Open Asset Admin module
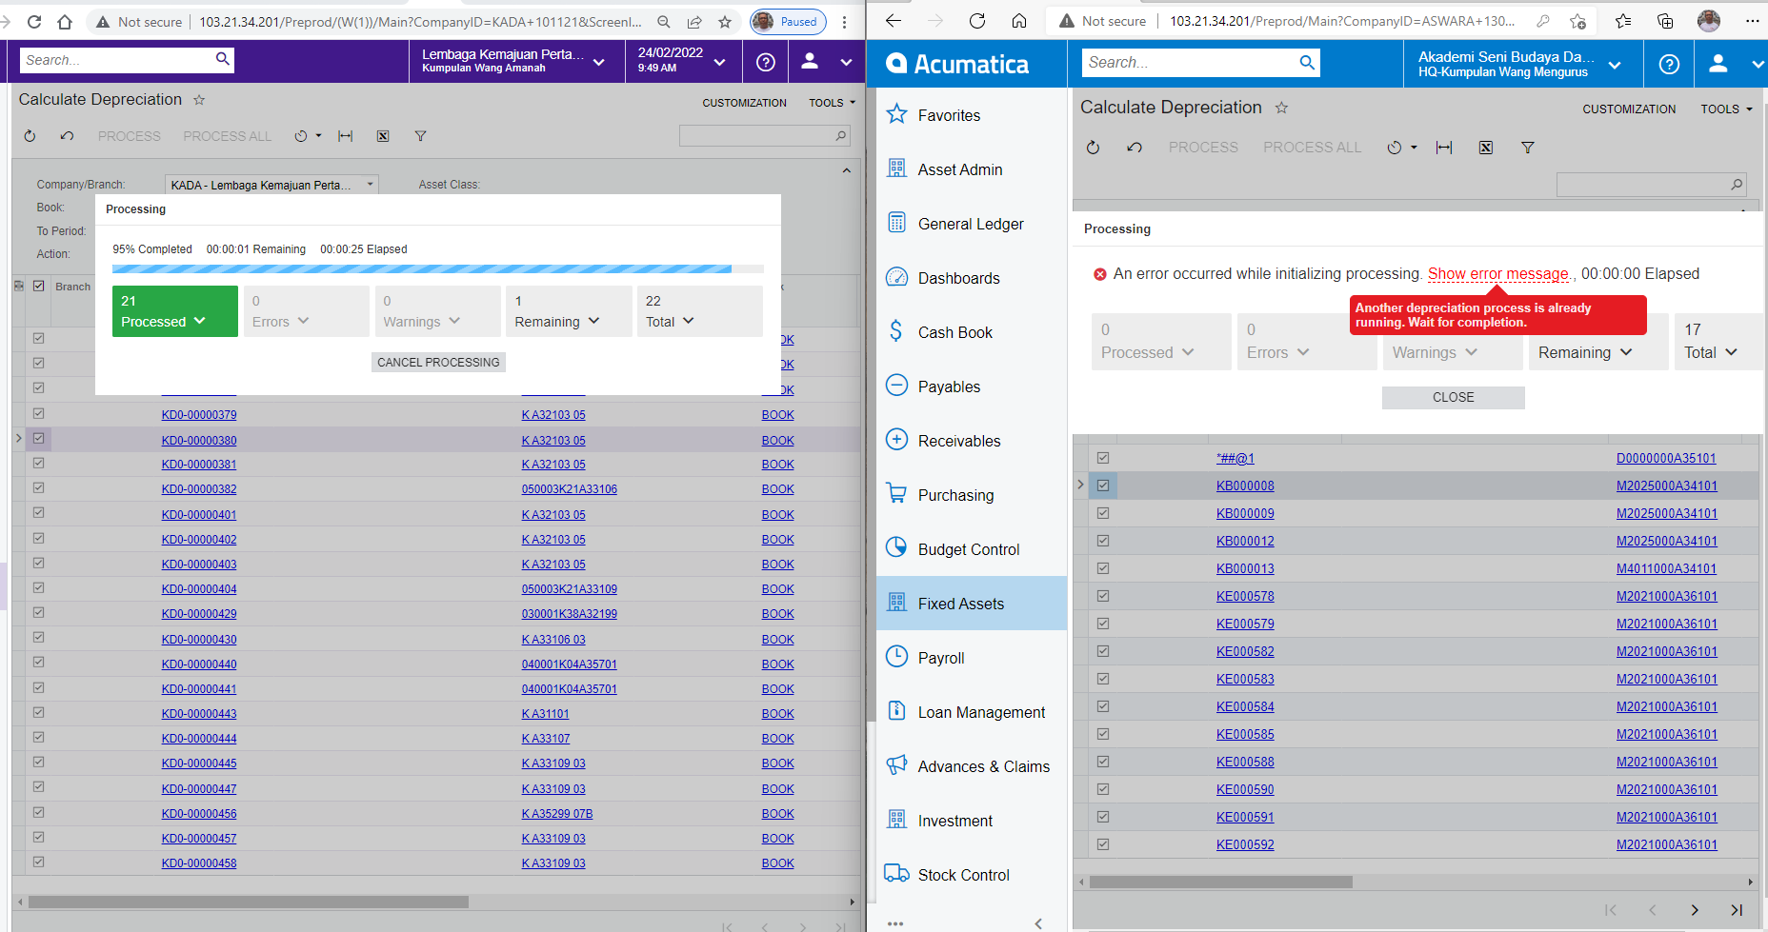The image size is (1768, 932). (x=971, y=169)
